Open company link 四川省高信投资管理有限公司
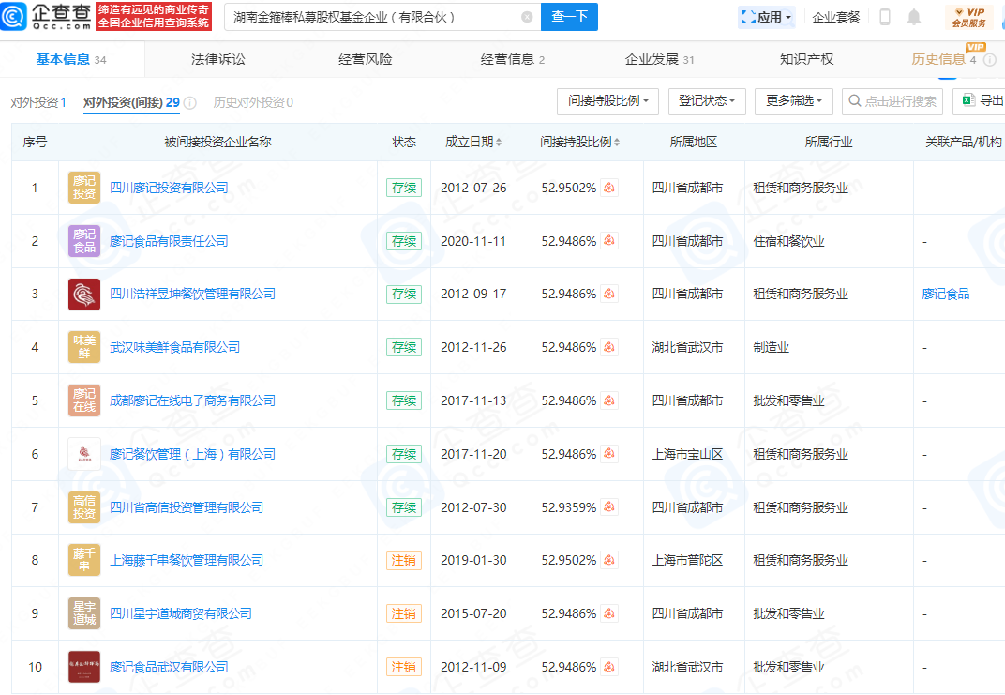The height and width of the screenshot is (695, 1005). tap(187, 507)
